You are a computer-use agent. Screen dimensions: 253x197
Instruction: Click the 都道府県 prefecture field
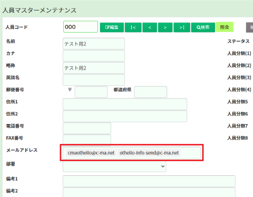tap(151, 92)
